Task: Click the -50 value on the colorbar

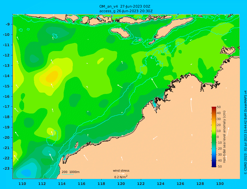Action: click(219, 166)
